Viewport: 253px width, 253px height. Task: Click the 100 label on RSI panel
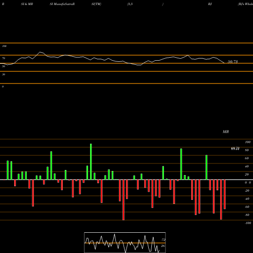(x=4, y=46)
